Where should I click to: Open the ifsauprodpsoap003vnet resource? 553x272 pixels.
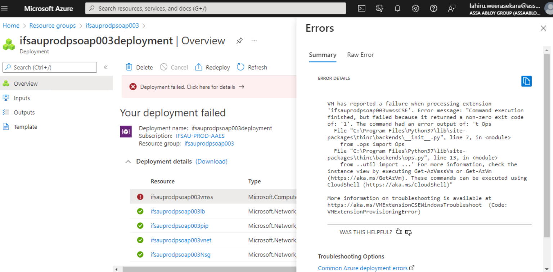pyautogui.click(x=181, y=240)
